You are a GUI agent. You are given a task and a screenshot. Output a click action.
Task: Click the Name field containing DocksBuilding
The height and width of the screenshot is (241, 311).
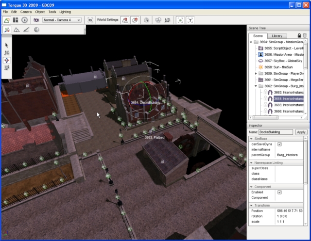click(x=276, y=132)
